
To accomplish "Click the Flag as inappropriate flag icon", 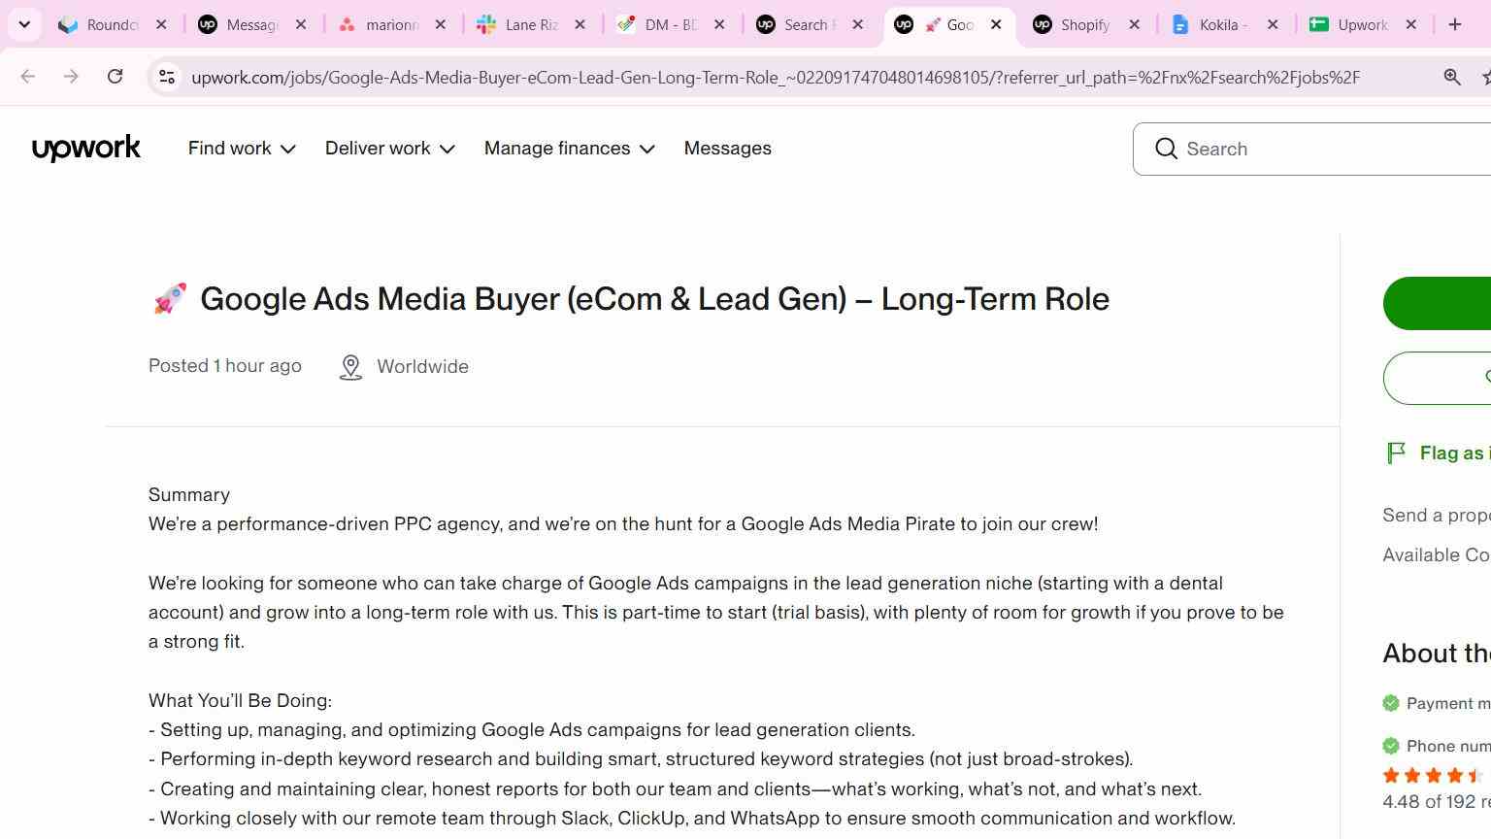I will pyautogui.click(x=1396, y=453).
